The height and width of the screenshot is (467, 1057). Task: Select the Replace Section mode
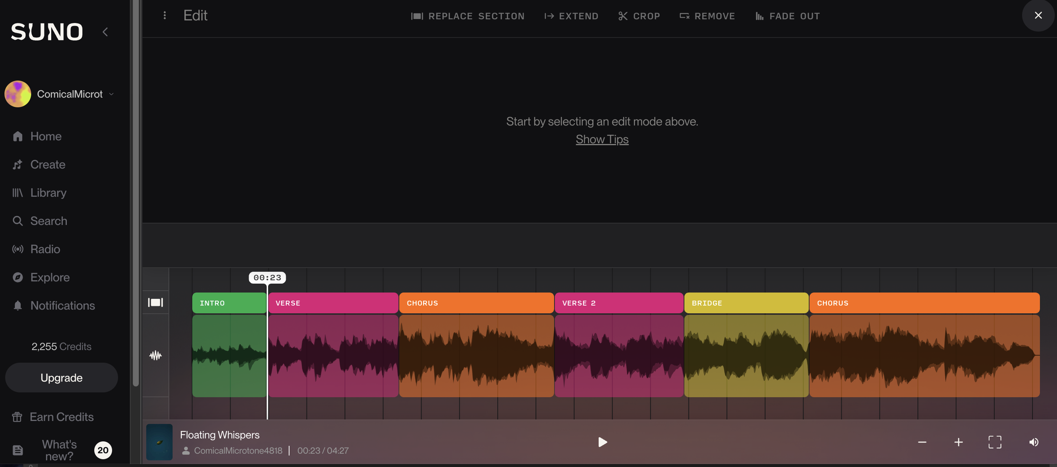click(467, 16)
